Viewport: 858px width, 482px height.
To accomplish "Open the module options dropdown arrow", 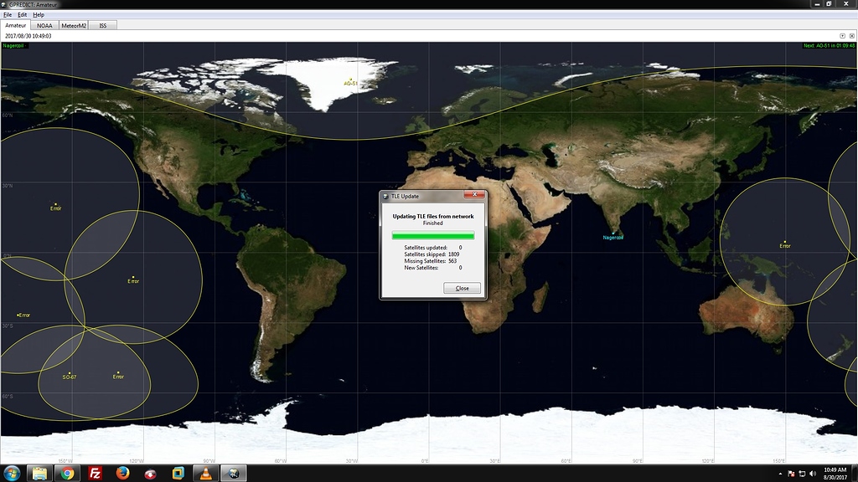I will coord(842,36).
